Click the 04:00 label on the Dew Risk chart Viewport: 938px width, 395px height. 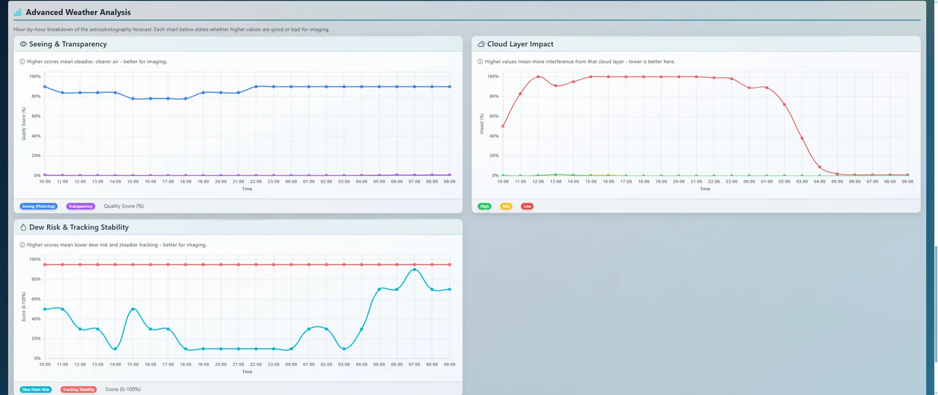[362, 364]
